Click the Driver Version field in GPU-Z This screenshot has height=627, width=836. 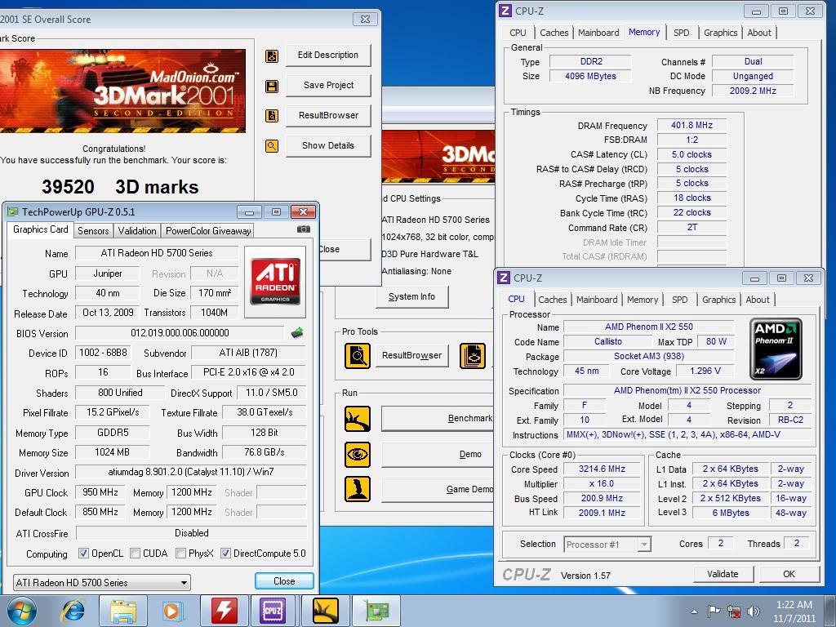pos(191,472)
